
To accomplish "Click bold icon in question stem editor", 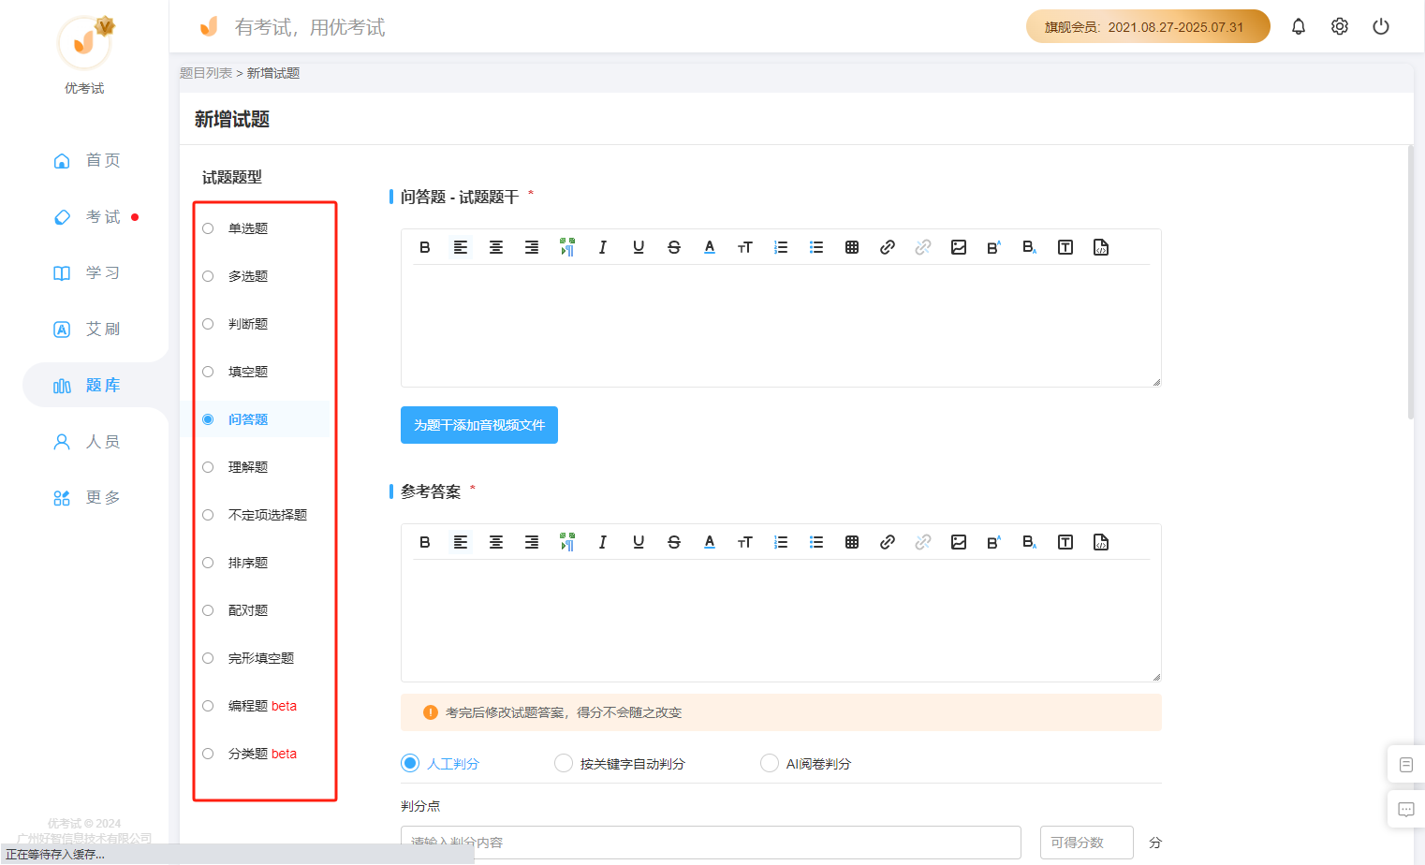I will coord(425,247).
